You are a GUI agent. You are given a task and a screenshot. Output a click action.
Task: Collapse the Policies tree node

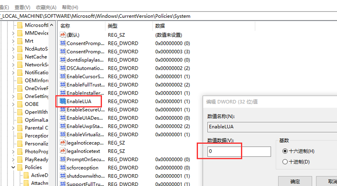[x=13, y=167]
